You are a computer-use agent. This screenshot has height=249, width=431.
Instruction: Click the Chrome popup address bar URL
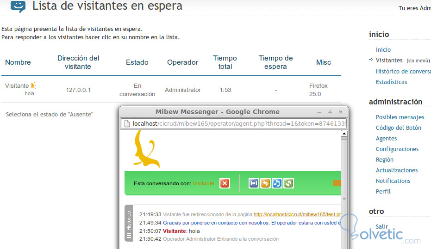tap(239, 124)
